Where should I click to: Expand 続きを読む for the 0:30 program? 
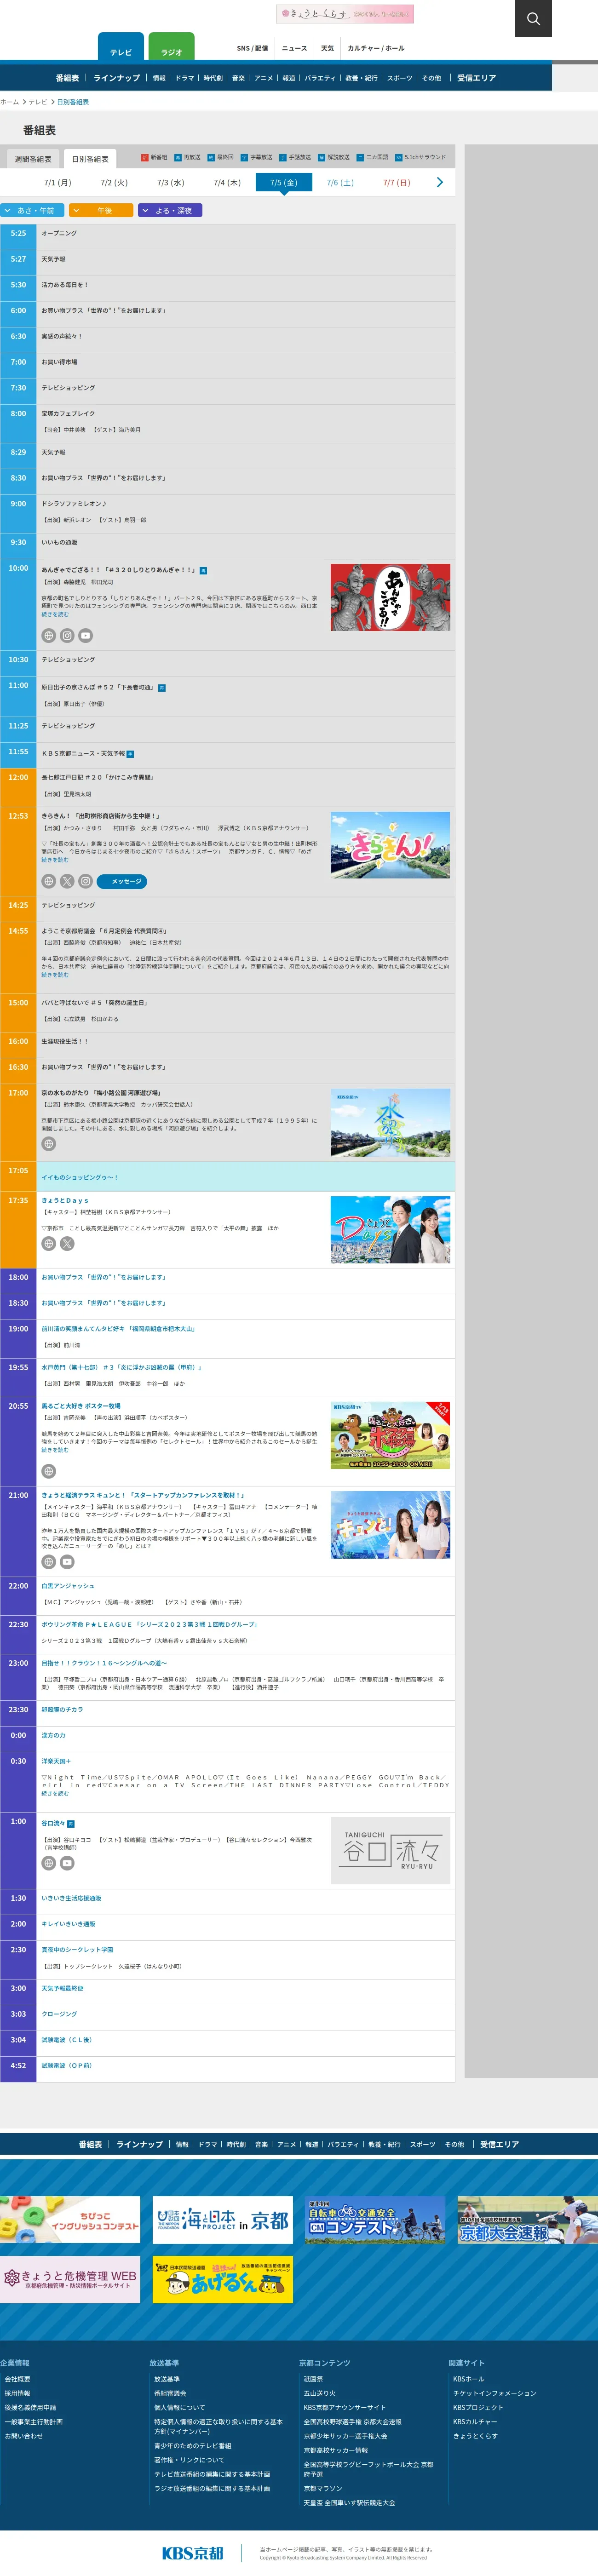click(x=55, y=1793)
